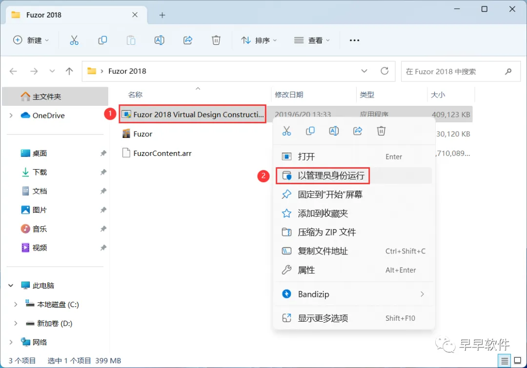Open the 查看 view dropdown

312,40
